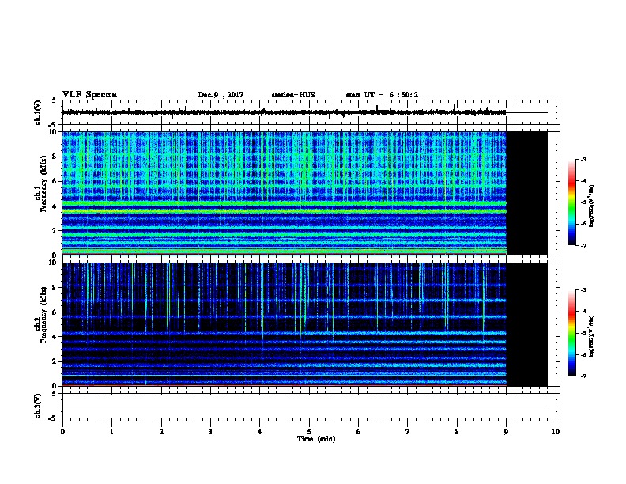Click the bright green 4 kHz band in ch.1

[285, 204]
